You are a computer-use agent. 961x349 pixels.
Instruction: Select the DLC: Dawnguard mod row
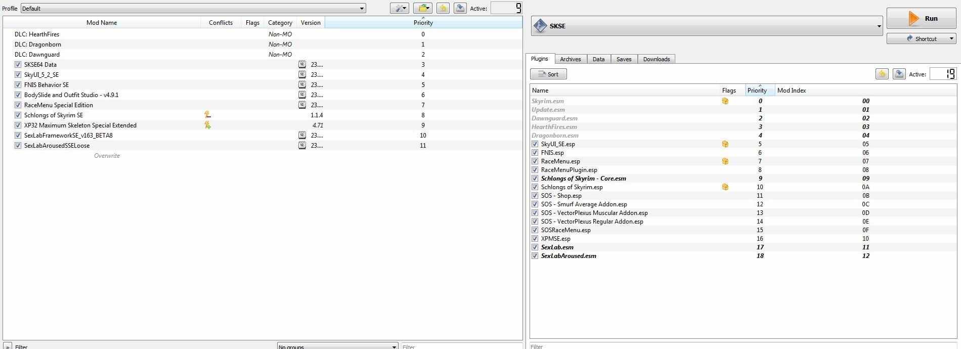263,54
